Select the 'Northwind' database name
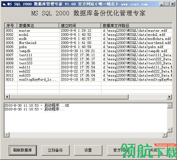This screenshot has height=160, width=177. [28, 43]
